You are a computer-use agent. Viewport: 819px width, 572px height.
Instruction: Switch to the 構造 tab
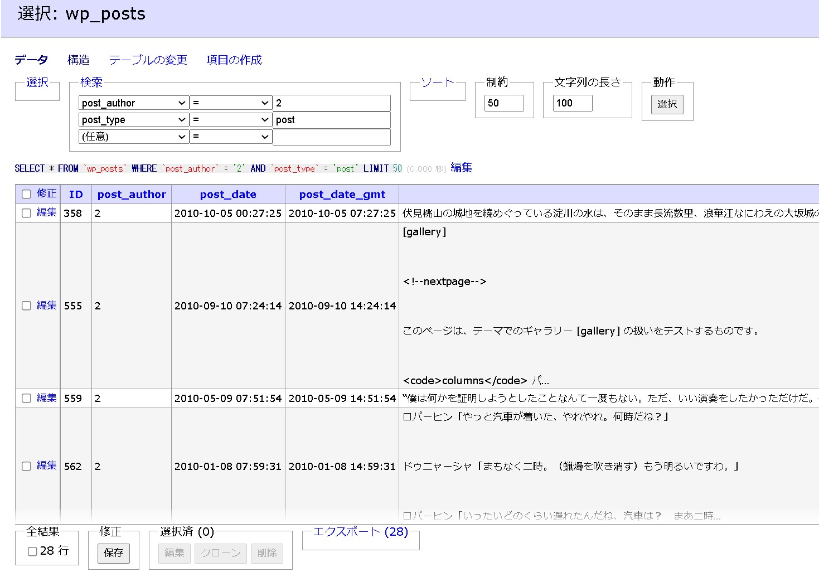[x=78, y=60]
